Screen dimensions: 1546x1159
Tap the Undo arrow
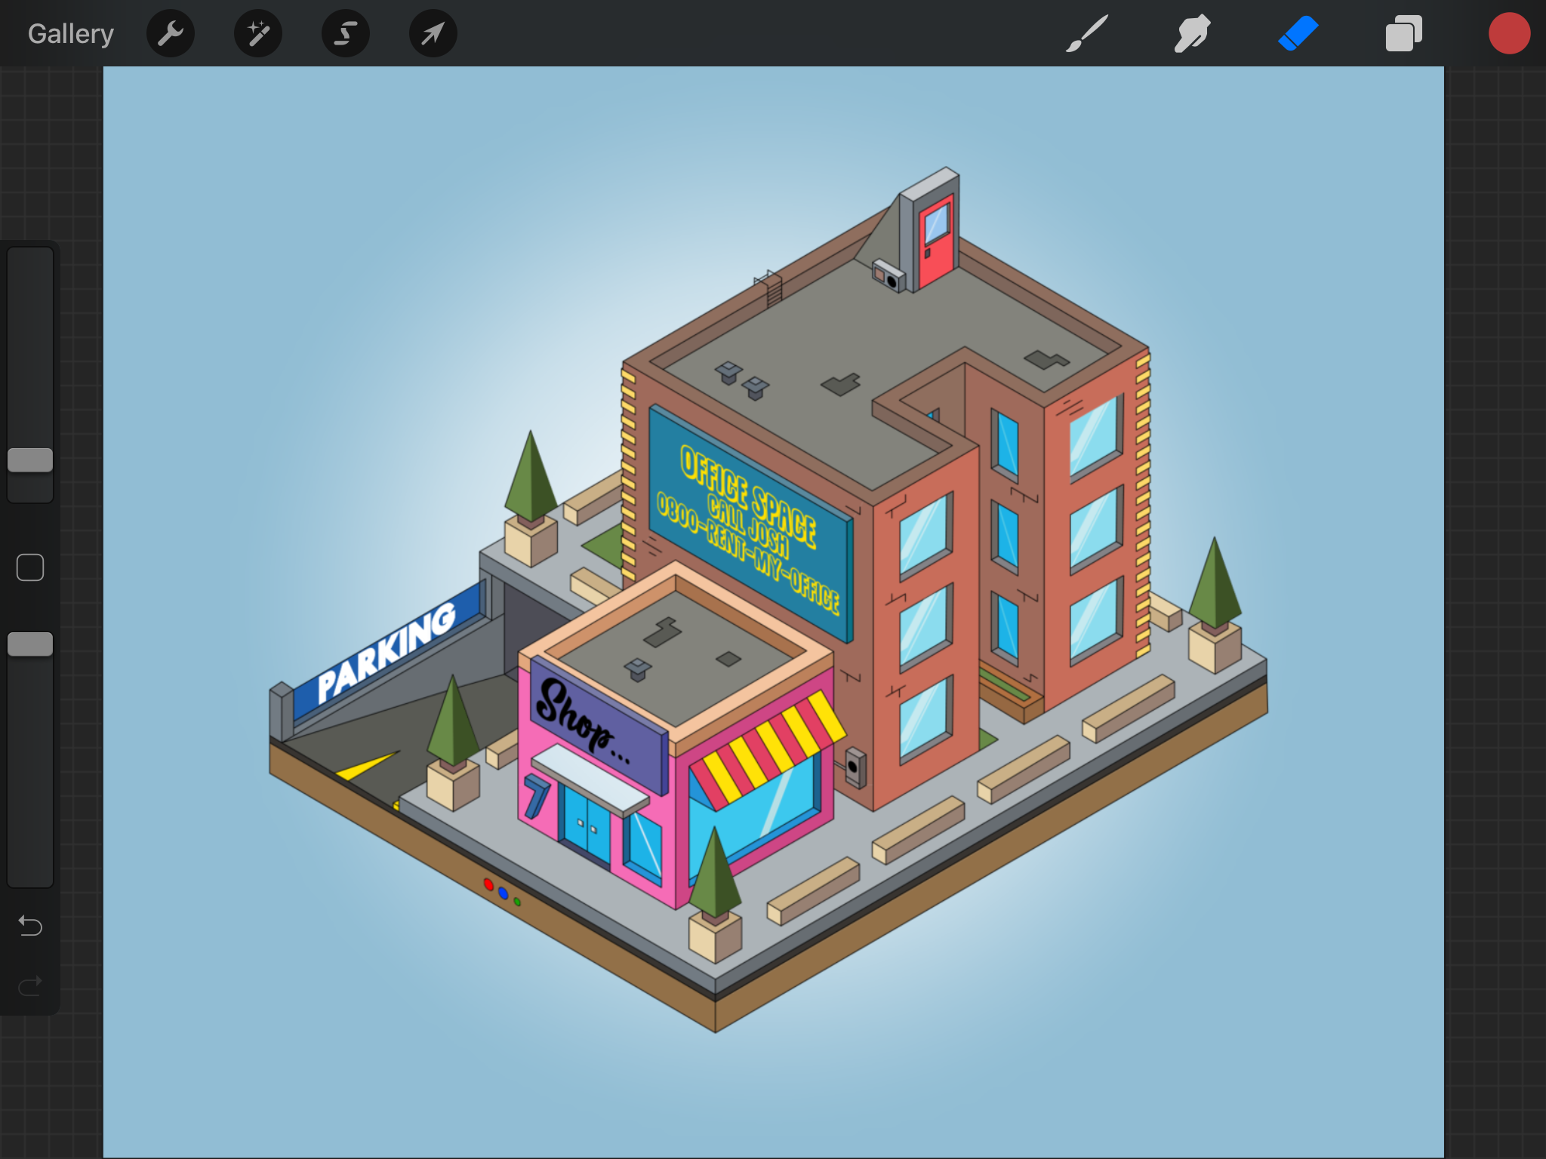click(30, 925)
